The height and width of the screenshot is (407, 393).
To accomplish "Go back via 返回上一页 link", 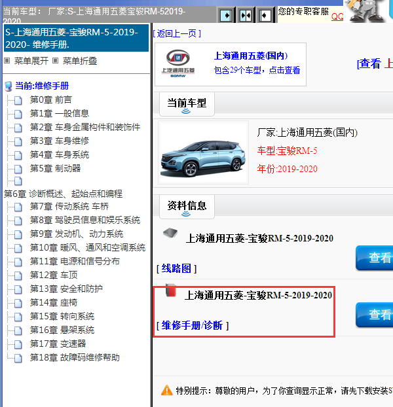I will [x=177, y=33].
